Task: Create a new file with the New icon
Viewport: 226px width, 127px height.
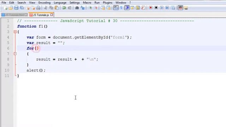Action: point(5,8)
